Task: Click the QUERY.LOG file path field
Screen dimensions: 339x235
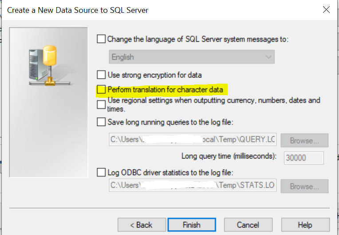Action: pyautogui.click(x=193, y=139)
